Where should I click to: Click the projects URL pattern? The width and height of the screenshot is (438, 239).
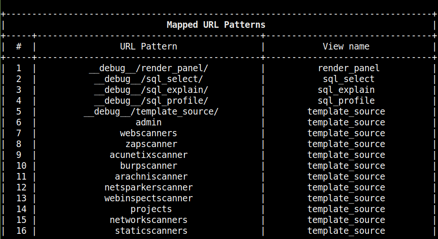[x=151, y=209]
